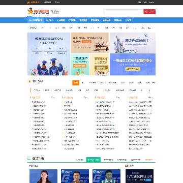Switch to the active green tab in online classroom
The image size is (183, 183).
pos(94,160)
